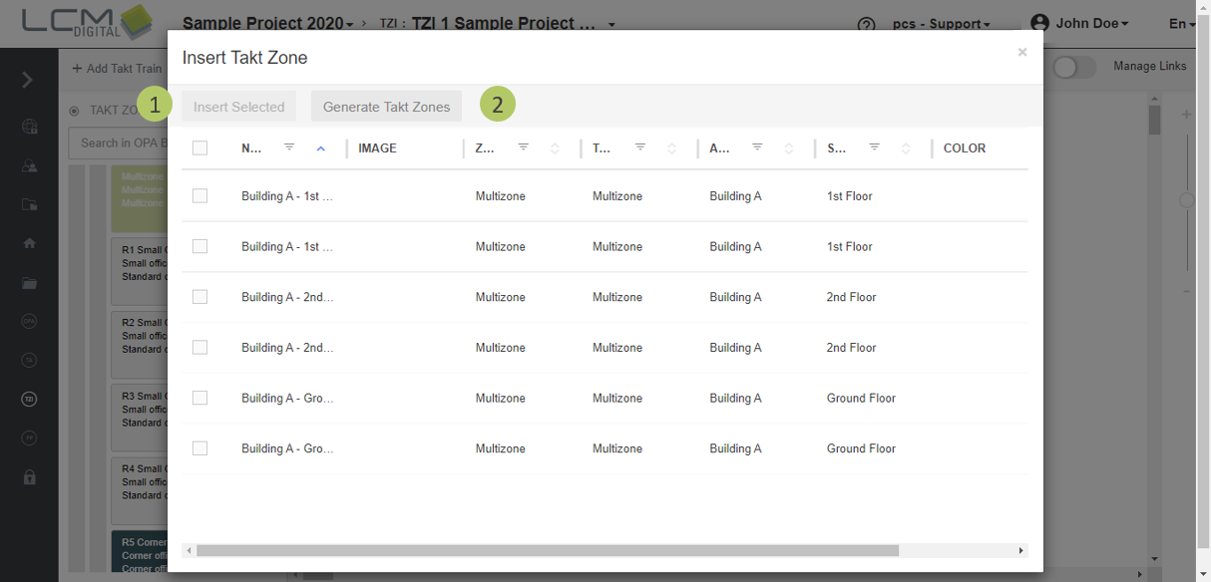Open the Sample Project 2020 dropdown
Viewport: 1211px width, 582px height.
pyautogui.click(x=267, y=23)
